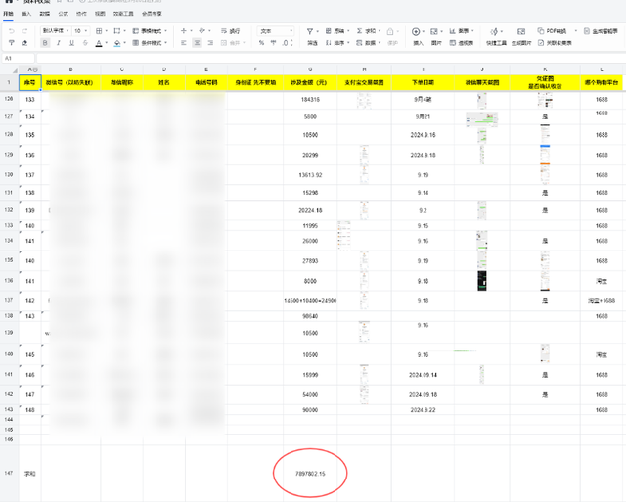Toggle underline formatting
The height and width of the screenshot is (502, 626).
(71, 43)
